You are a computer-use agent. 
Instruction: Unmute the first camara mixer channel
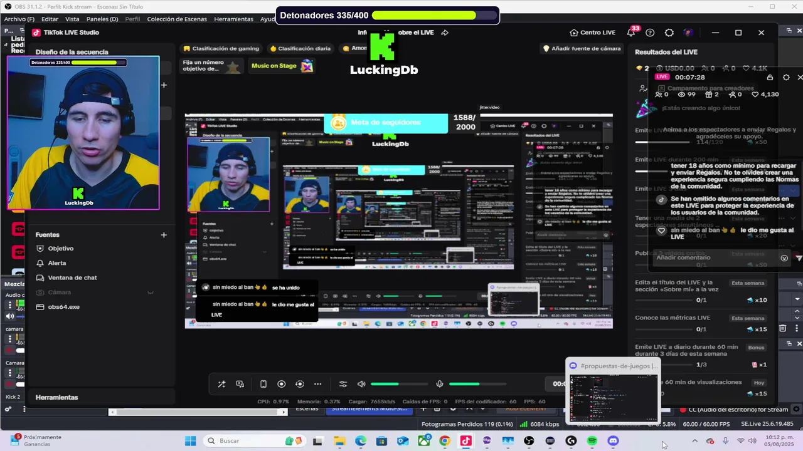pyautogui.click(x=10, y=350)
